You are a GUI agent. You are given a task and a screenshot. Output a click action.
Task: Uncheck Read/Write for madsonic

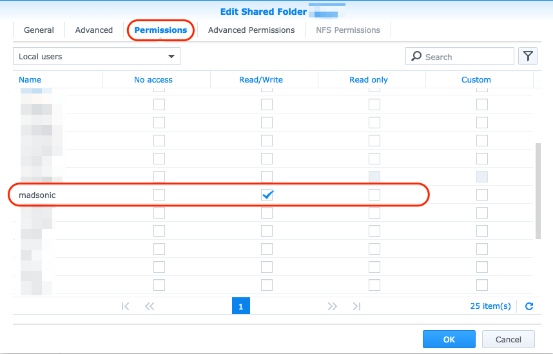[267, 195]
